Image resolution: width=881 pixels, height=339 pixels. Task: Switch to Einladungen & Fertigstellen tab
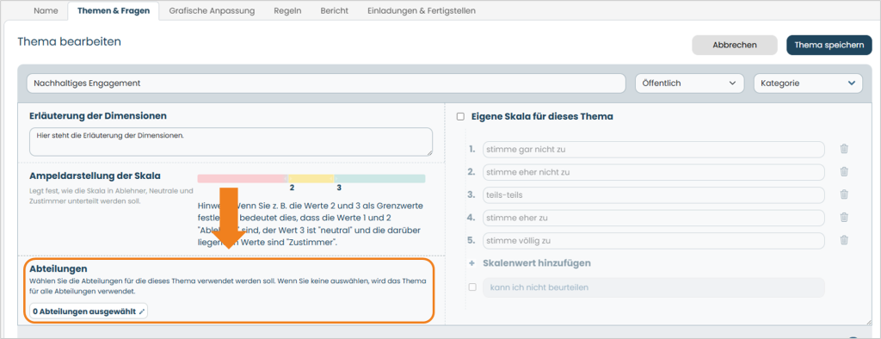pyautogui.click(x=422, y=10)
